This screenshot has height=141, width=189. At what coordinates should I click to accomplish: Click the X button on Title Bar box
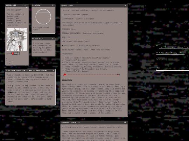[x=53, y=39]
